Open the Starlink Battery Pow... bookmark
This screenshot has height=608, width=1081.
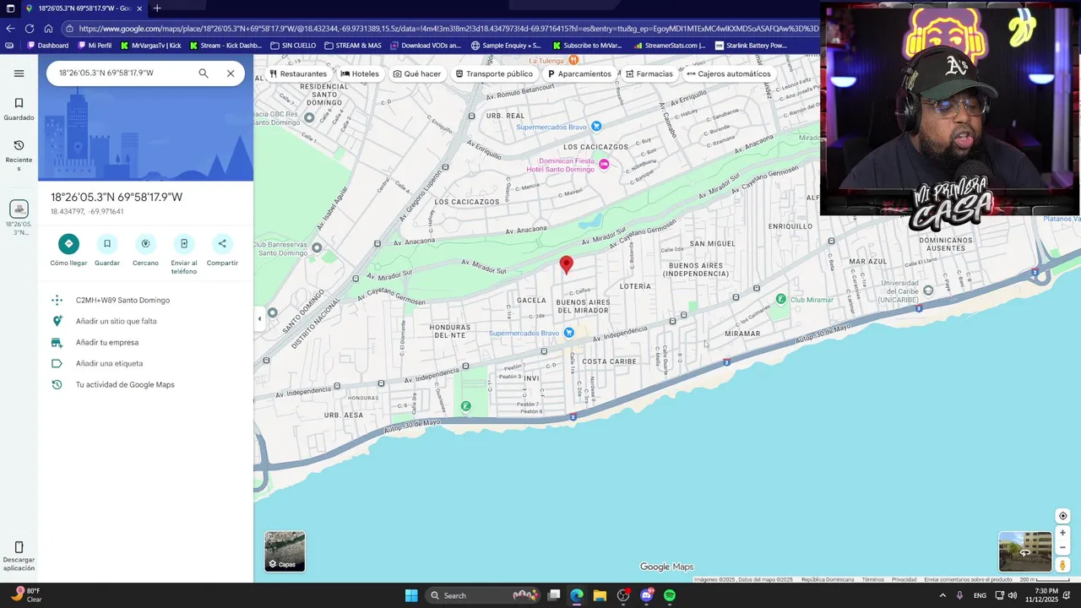tap(751, 46)
